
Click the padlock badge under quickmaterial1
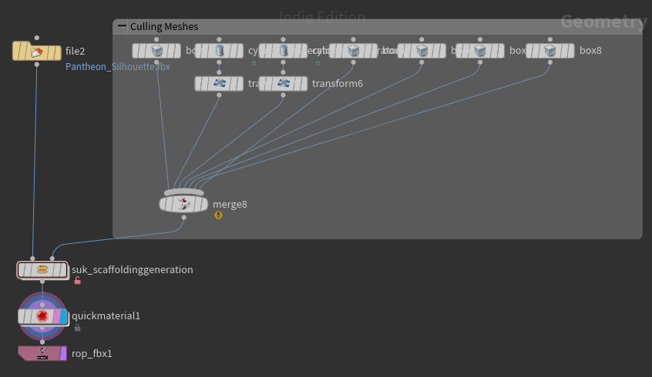pyautogui.click(x=77, y=328)
